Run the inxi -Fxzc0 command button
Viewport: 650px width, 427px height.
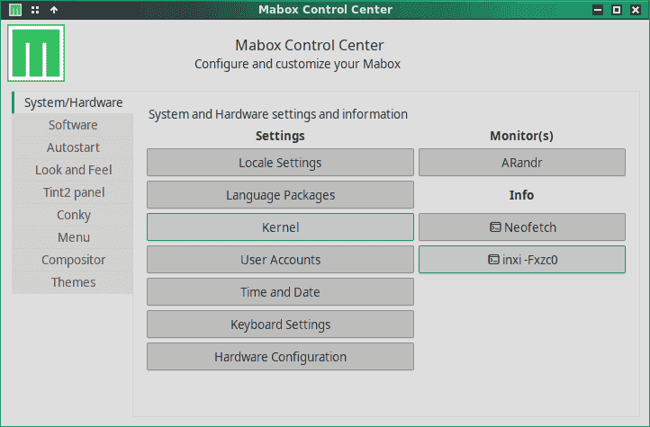point(521,260)
